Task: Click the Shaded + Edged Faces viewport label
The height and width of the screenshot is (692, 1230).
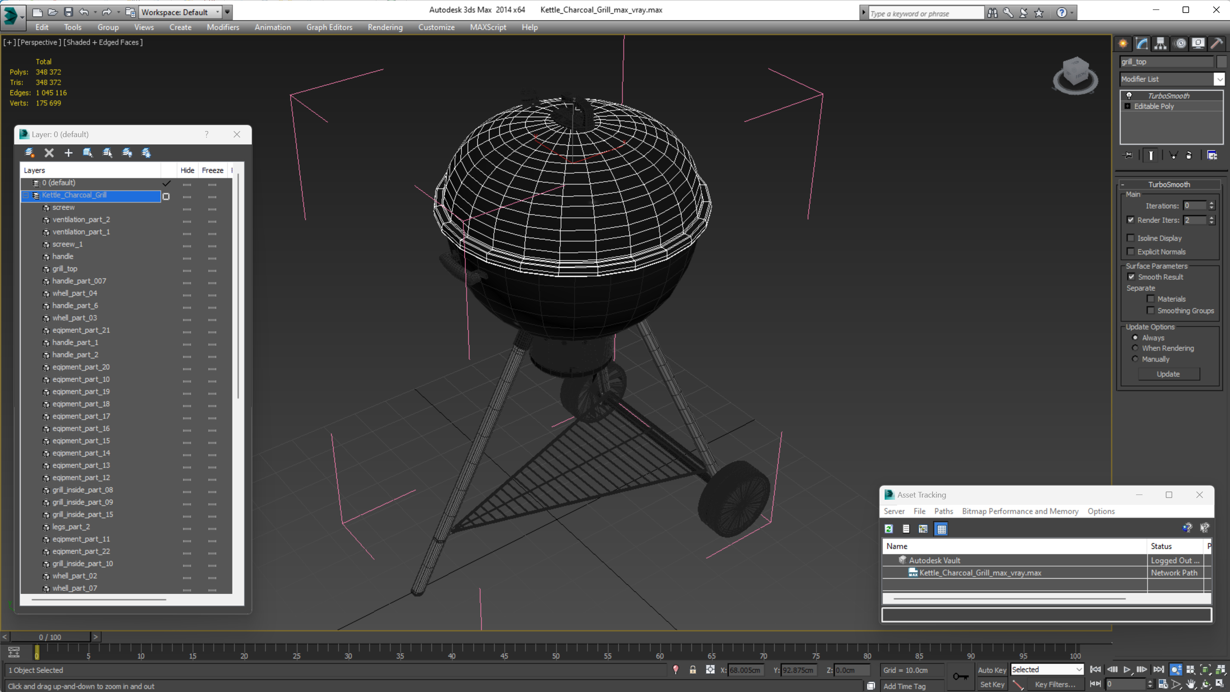Action: pos(103,42)
